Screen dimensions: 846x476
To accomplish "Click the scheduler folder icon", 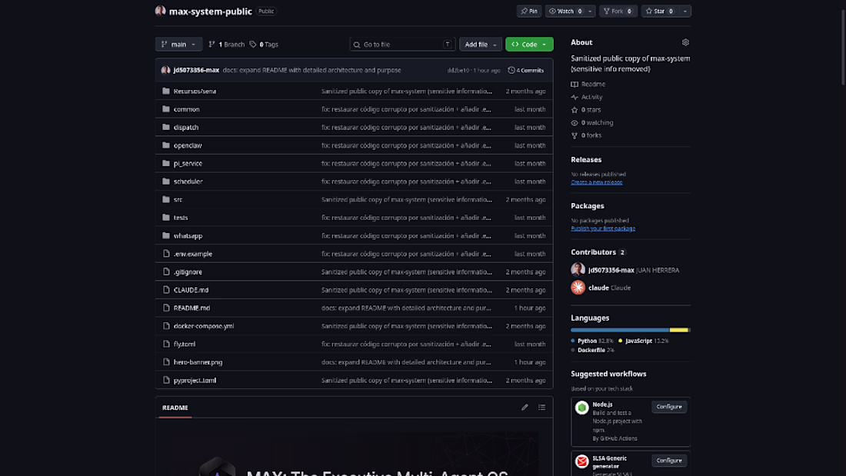I will pyautogui.click(x=165, y=181).
